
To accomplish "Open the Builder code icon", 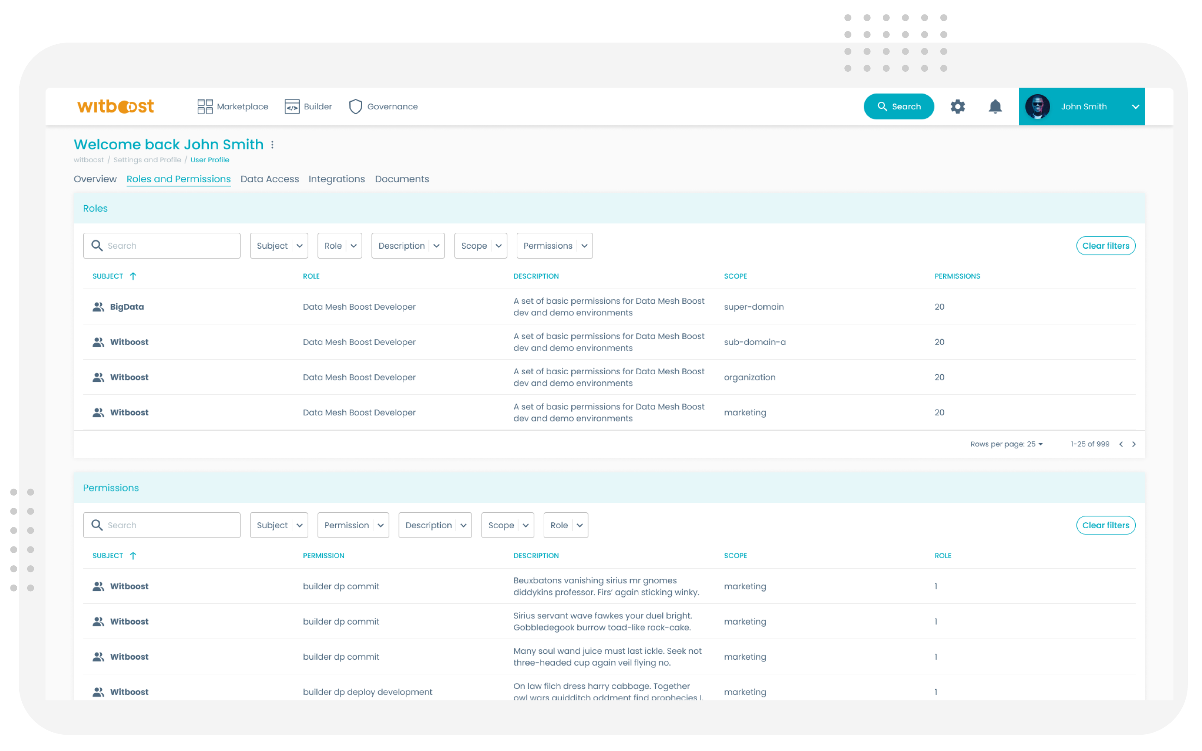I will pos(292,106).
